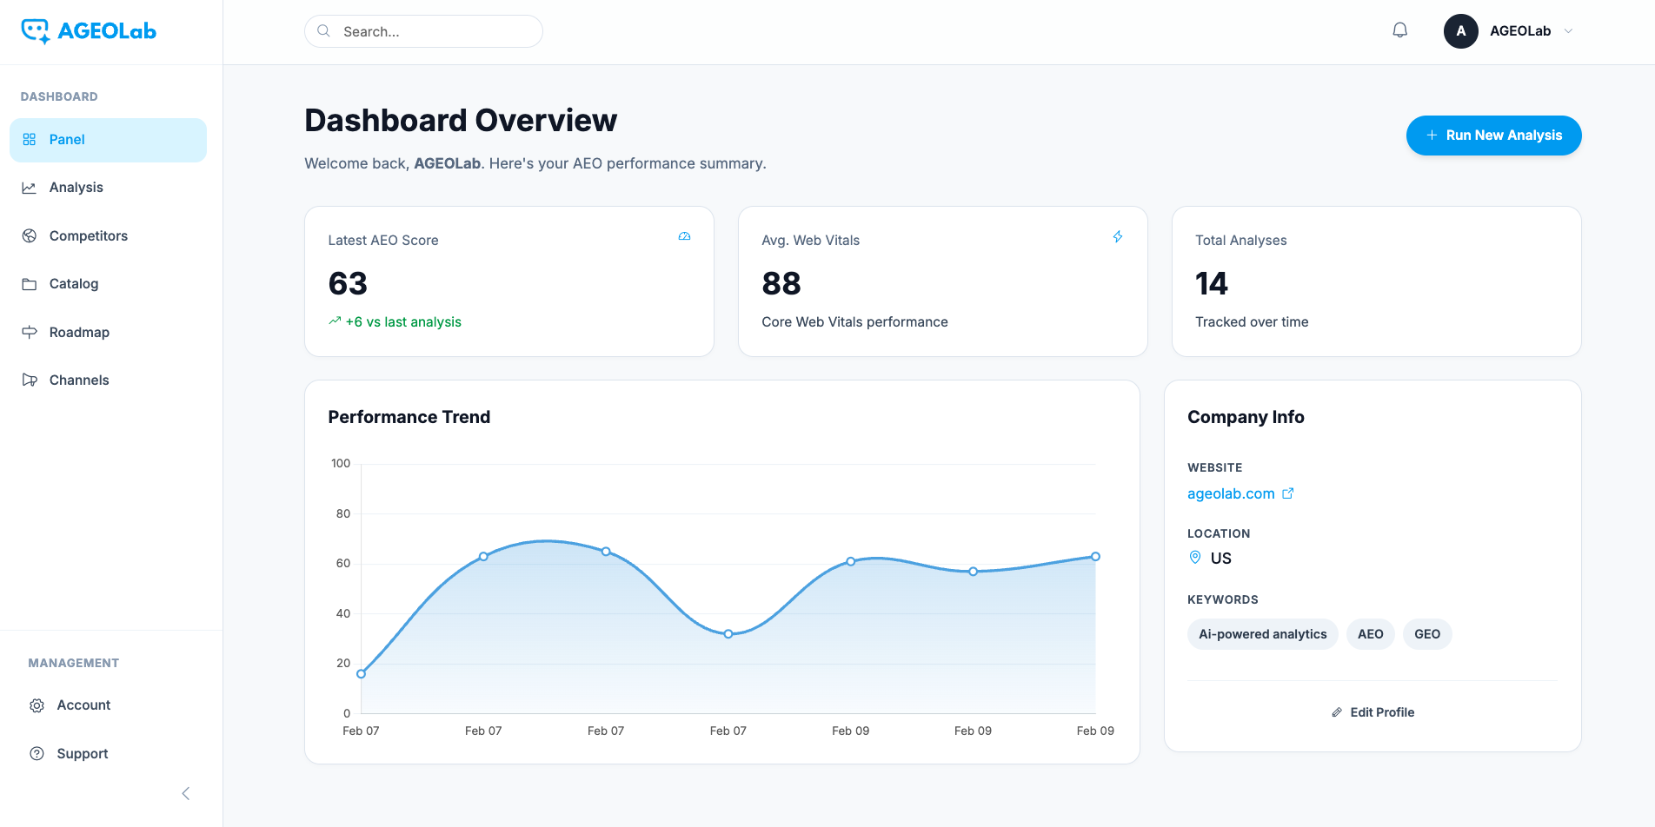
Task: Open the Catalog section
Action: coord(74,284)
